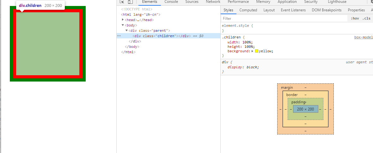Select the DOM Breakpoints sidebar tab
The image size is (373, 153).
coord(327,10)
